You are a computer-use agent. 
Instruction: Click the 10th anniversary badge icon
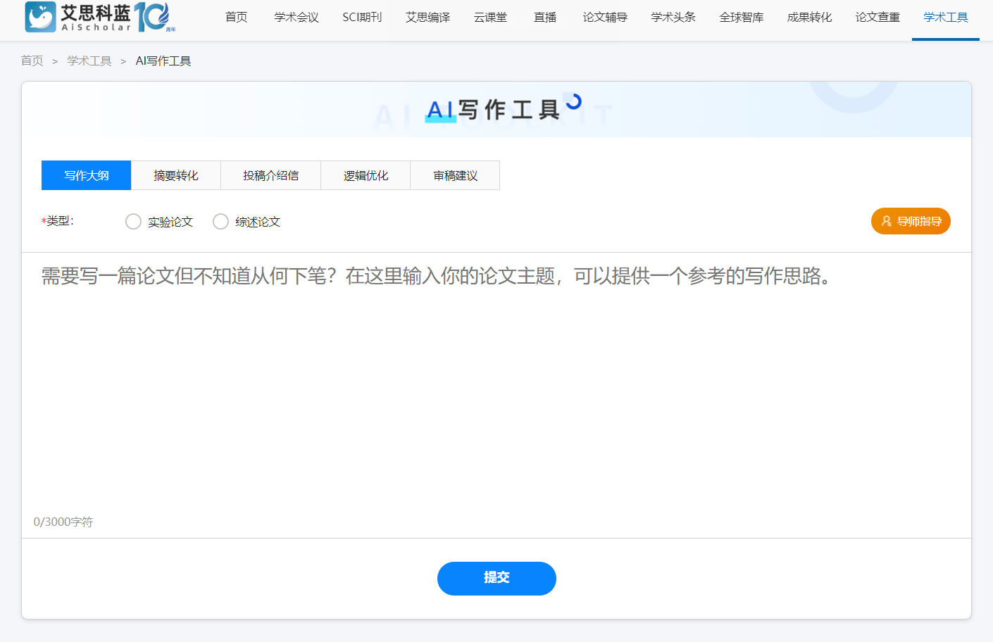(154, 17)
